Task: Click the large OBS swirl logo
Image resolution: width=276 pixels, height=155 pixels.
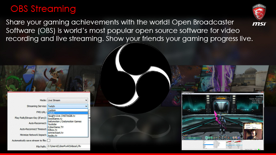Action: coord(136,77)
